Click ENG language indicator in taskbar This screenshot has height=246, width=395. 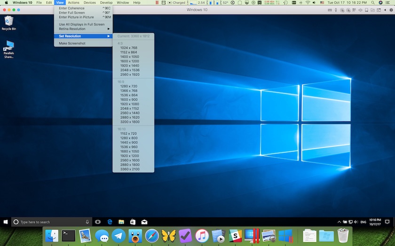pos(363,222)
